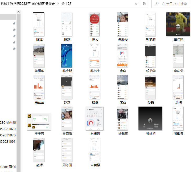Click the refresh button beside the address bar

[144, 4]
